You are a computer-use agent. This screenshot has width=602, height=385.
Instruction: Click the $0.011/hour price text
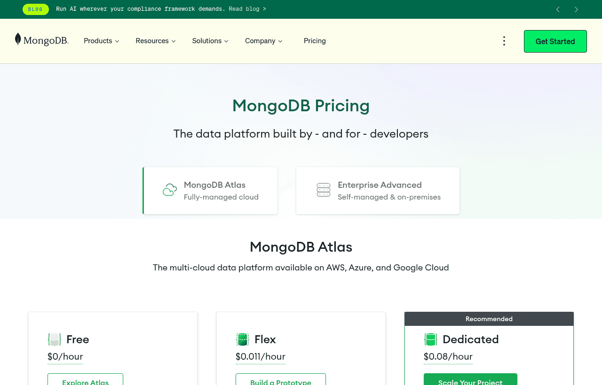coord(261,357)
